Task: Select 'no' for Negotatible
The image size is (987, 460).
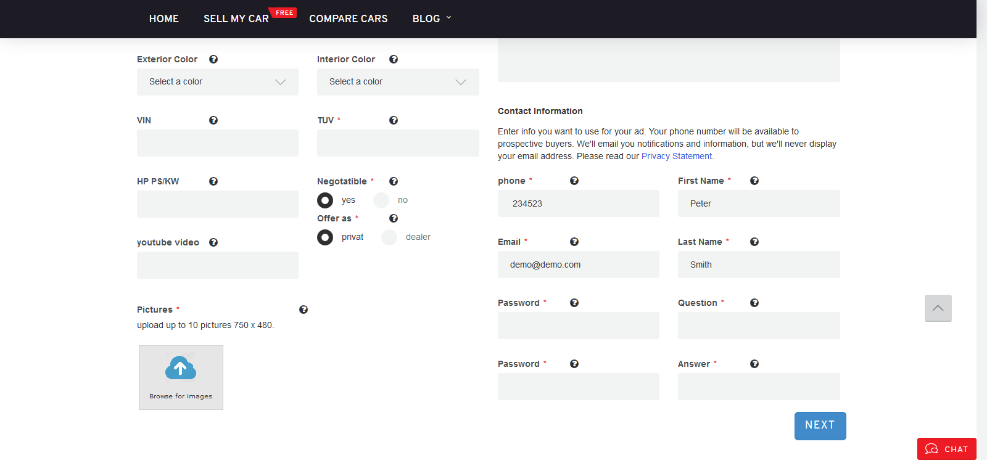Action: [x=381, y=200]
